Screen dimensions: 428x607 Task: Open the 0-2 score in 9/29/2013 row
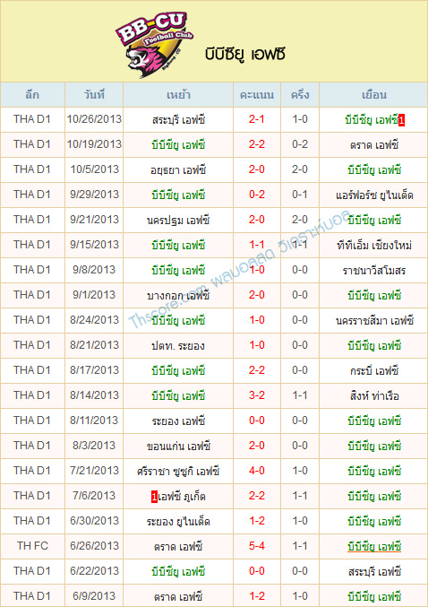coord(257,195)
